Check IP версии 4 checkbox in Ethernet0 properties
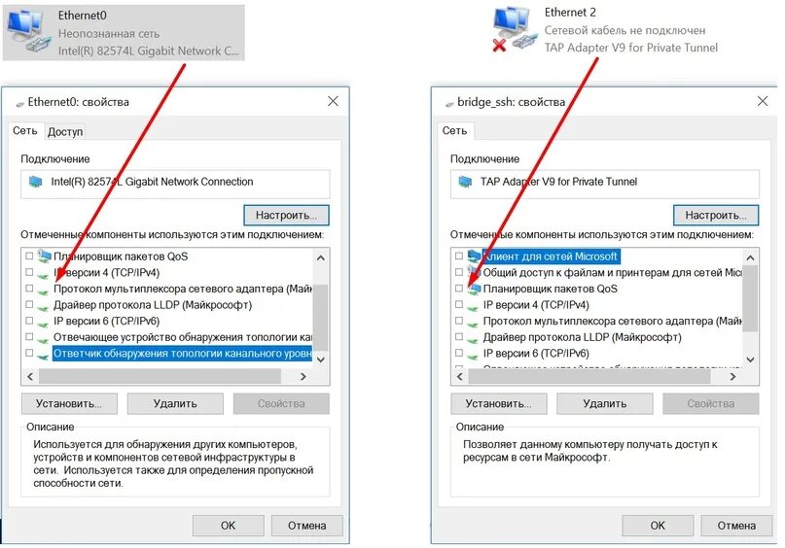 (29, 272)
